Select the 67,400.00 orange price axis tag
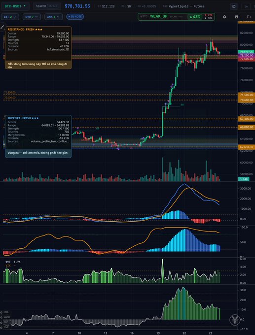Screen dimensions: 255x335 point(247,119)
